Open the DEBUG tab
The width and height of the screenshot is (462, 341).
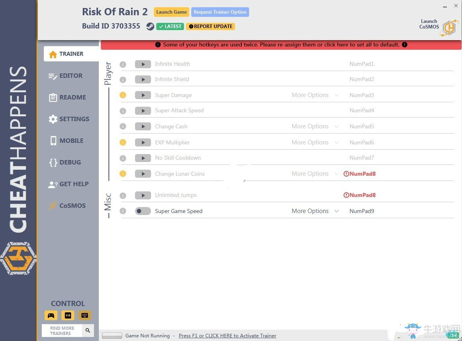coord(65,162)
